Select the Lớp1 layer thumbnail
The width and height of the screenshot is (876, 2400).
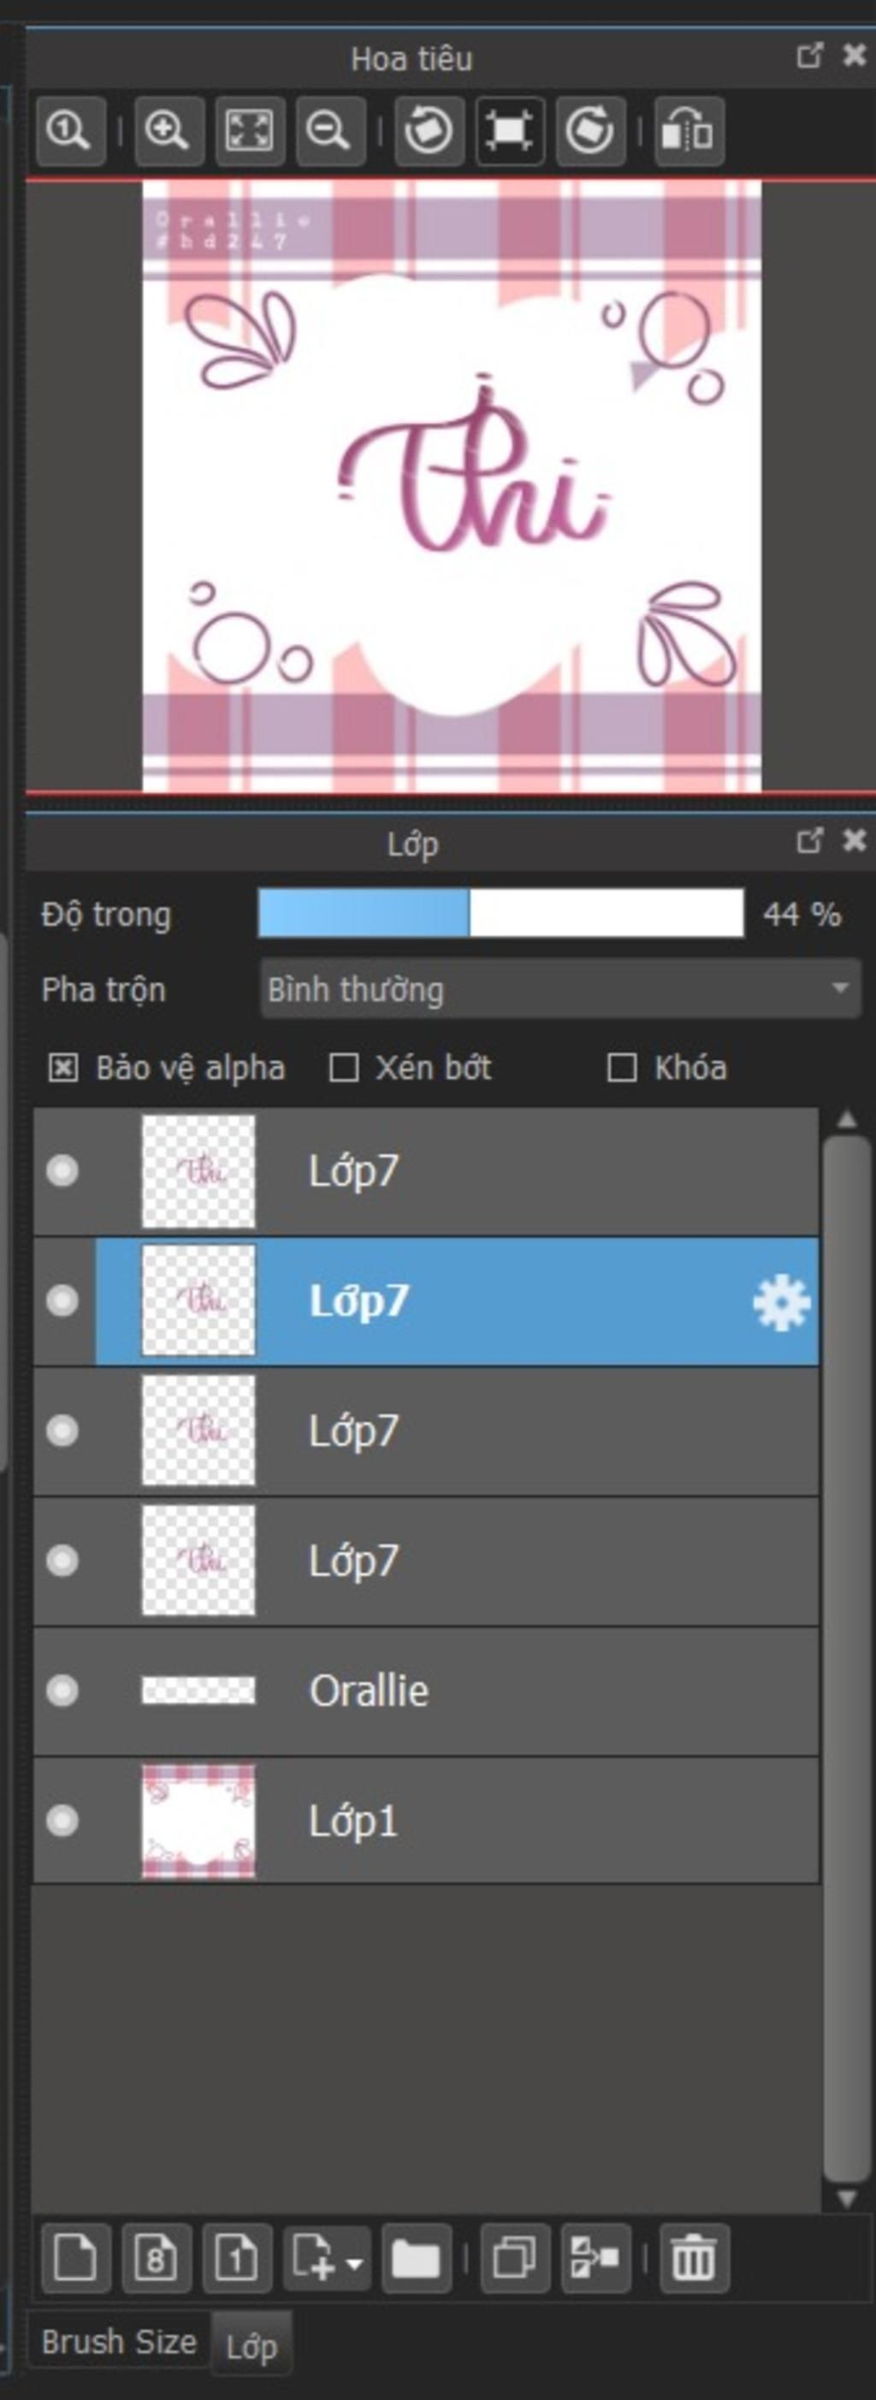198,1821
